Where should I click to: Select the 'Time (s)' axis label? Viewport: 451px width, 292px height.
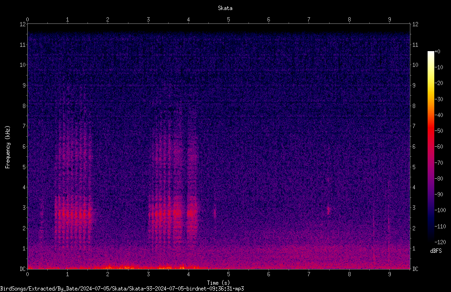pyautogui.click(x=218, y=283)
